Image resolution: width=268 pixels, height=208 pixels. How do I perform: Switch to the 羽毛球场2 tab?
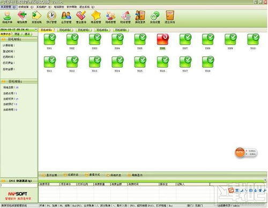tap(65, 30)
